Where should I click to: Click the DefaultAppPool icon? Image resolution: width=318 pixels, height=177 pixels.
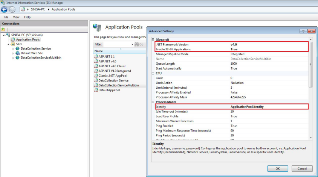click(96, 90)
